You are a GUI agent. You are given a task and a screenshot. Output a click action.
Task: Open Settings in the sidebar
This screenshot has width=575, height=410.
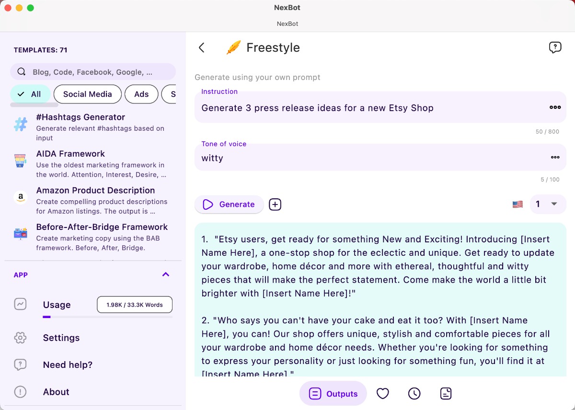point(61,338)
